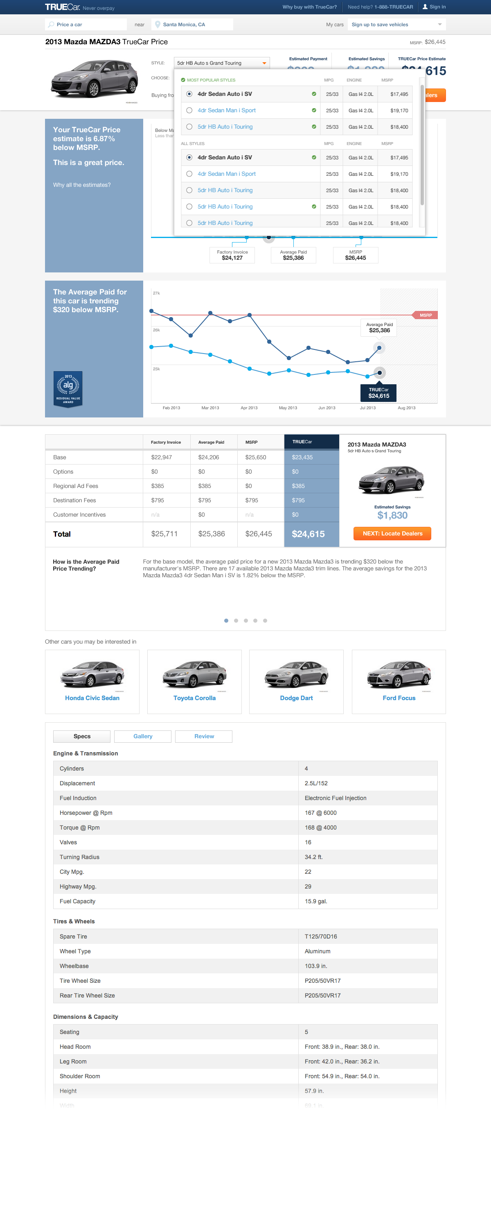
Task: Click the green check on the All Styles 5dr HB Auto i Touring row
Action: (314, 206)
